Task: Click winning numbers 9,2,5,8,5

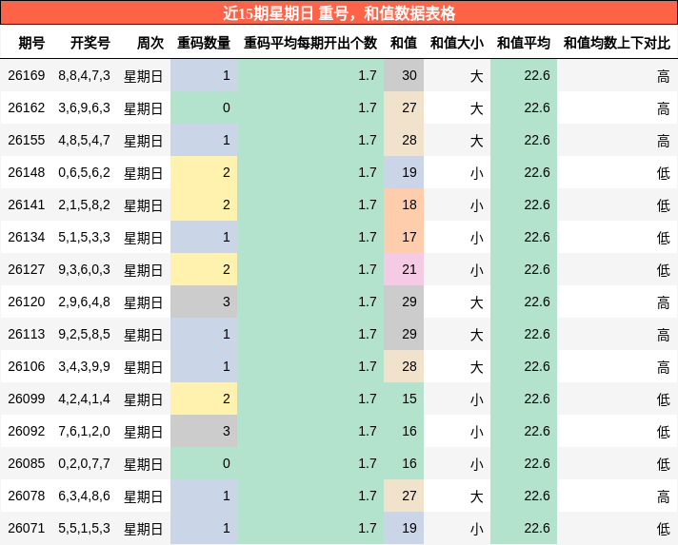Action: 85,335
